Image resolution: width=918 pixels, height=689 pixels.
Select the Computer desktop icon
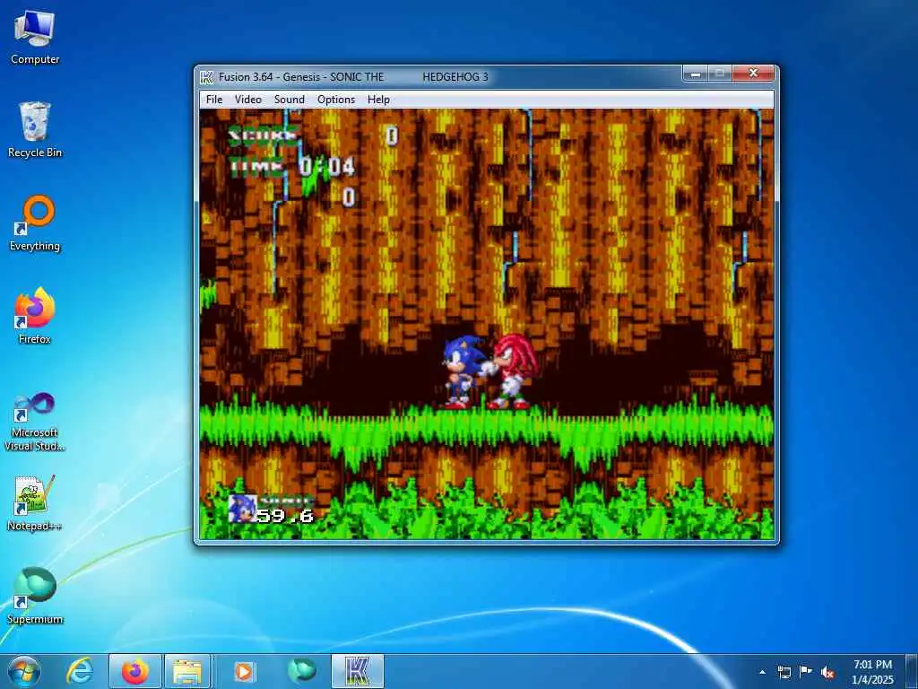(x=35, y=38)
